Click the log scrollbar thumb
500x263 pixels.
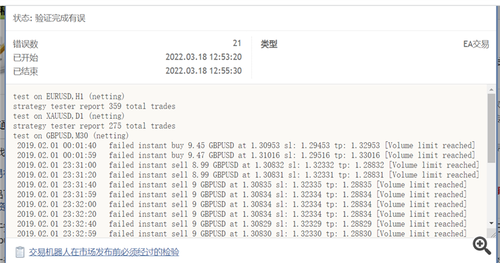pos(491,128)
